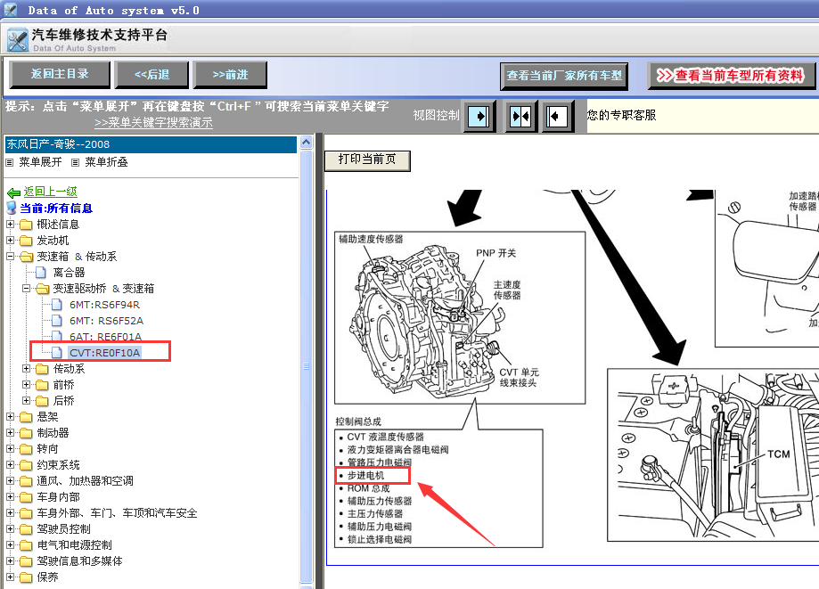Click the green back arrow icon
Viewport: 819px width, 589px height.
point(13,192)
